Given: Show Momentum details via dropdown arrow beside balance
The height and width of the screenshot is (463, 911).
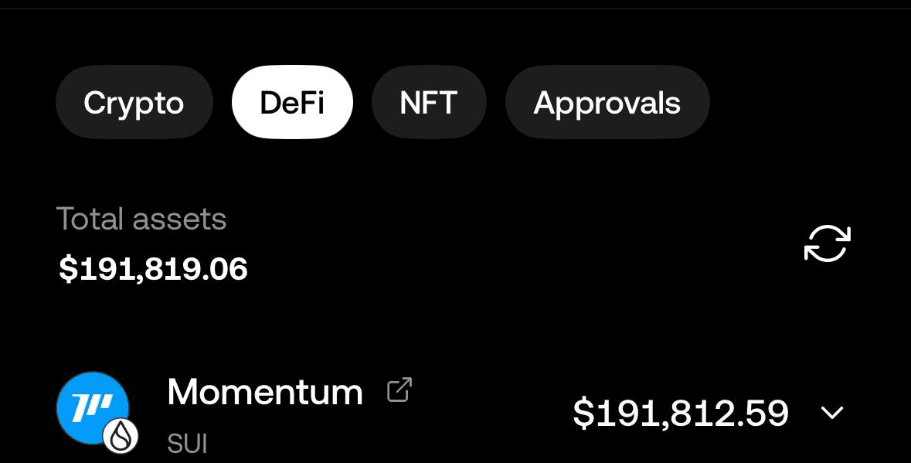Looking at the screenshot, I should click(832, 413).
